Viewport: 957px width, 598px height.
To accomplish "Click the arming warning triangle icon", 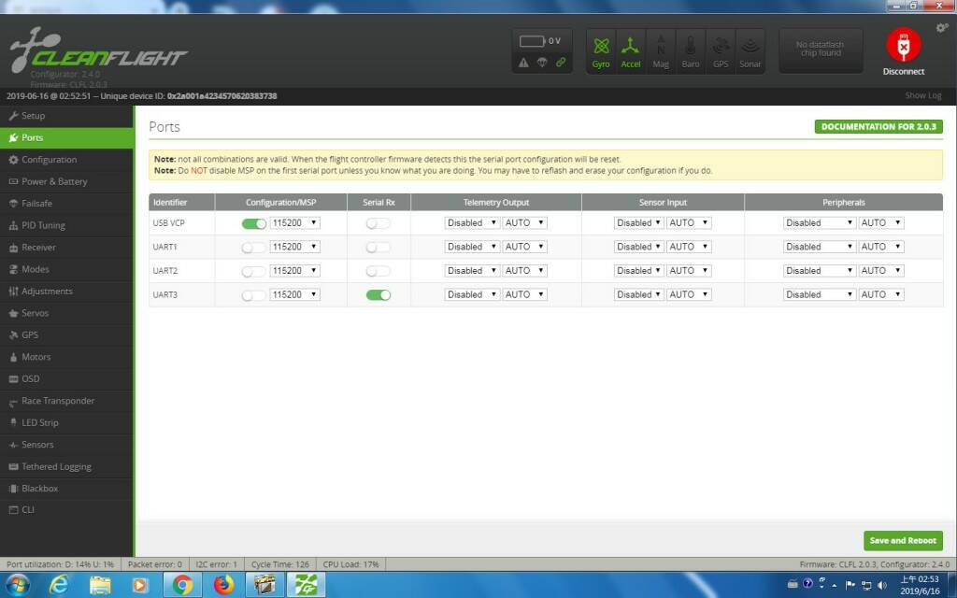I will coord(523,63).
